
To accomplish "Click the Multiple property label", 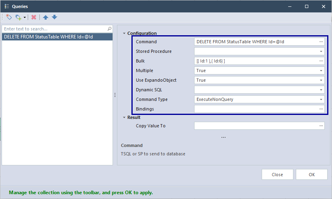I will tap(144, 70).
